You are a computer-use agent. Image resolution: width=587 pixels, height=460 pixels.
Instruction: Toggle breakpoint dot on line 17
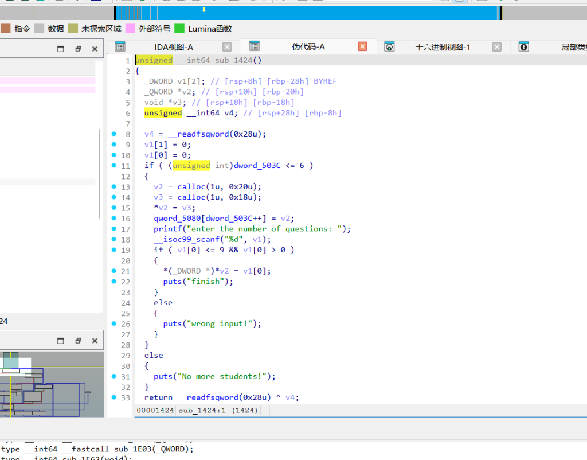pos(114,228)
